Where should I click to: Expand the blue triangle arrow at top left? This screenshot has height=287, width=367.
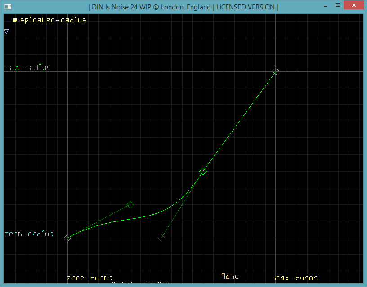click(x=6, y=31)
